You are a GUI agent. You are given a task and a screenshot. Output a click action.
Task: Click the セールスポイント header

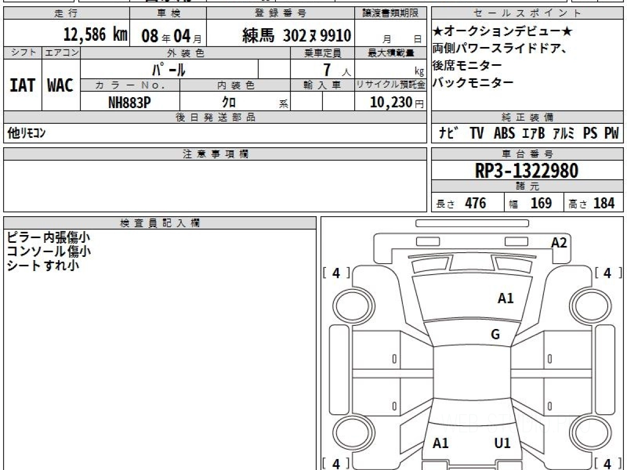point(527,14)
